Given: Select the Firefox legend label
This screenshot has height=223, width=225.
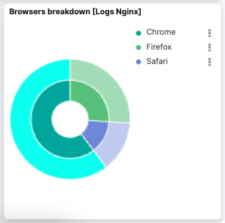Looking at the screenshot, I should [159, 47].
